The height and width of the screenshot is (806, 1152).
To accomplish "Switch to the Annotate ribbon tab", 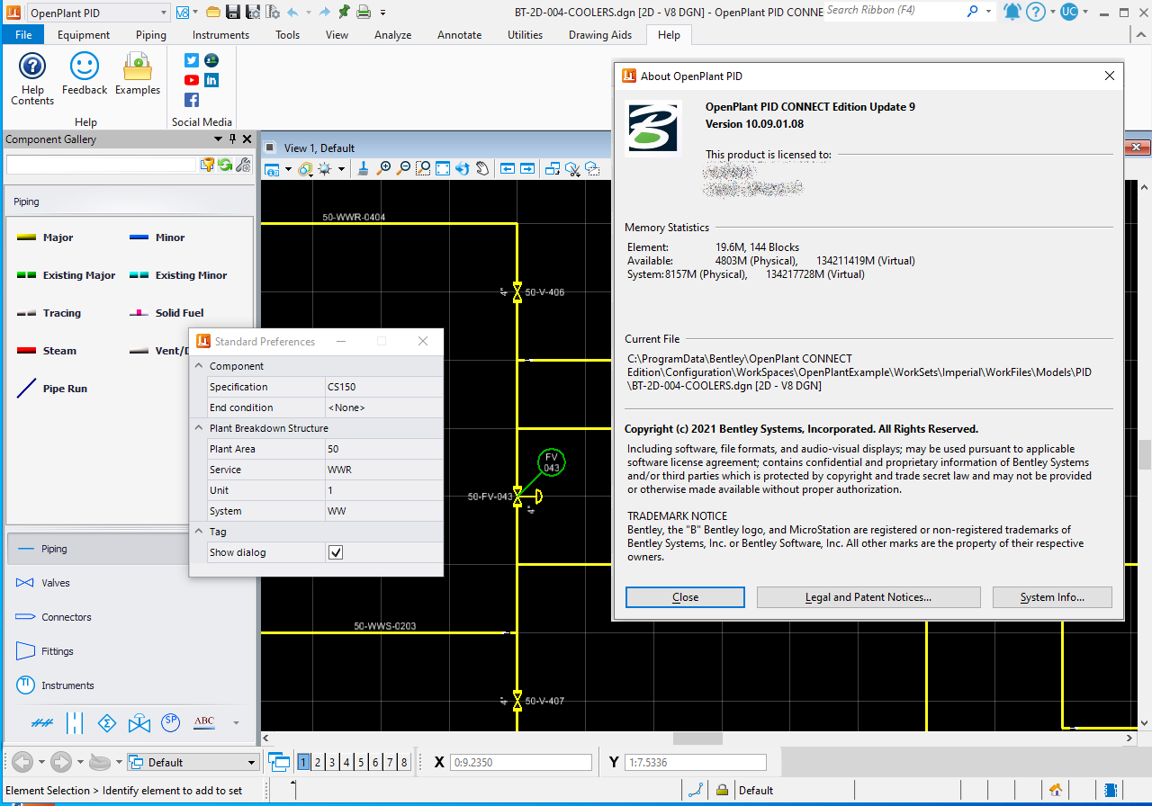I will pos(459,35).
